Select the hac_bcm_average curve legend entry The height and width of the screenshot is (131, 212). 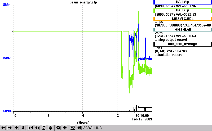coord(183,44)
